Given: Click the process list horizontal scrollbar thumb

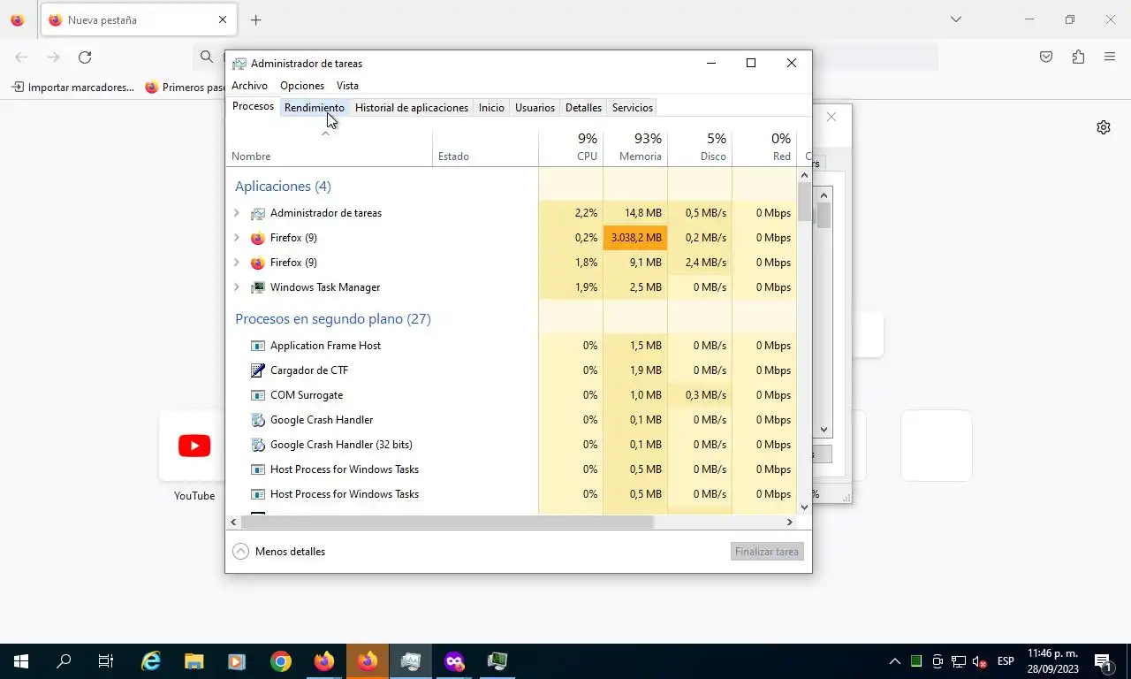Looking at the screenshot, I should click(446, 523).
